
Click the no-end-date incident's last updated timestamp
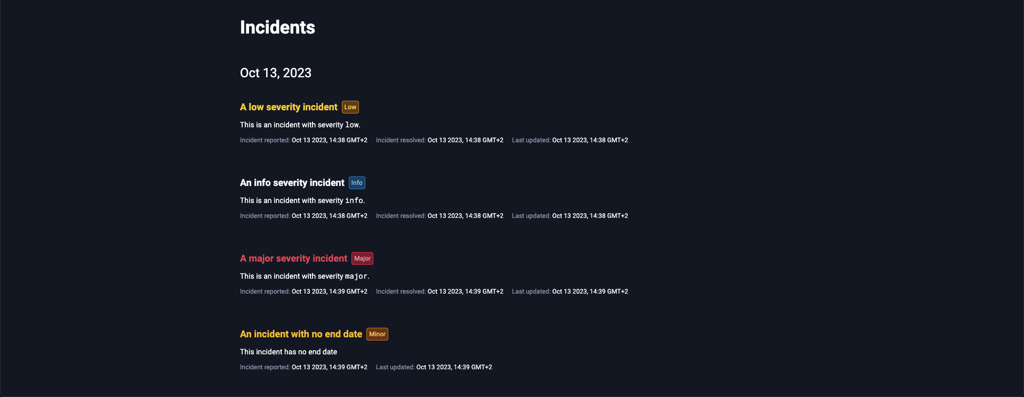(x=454, y=367)
